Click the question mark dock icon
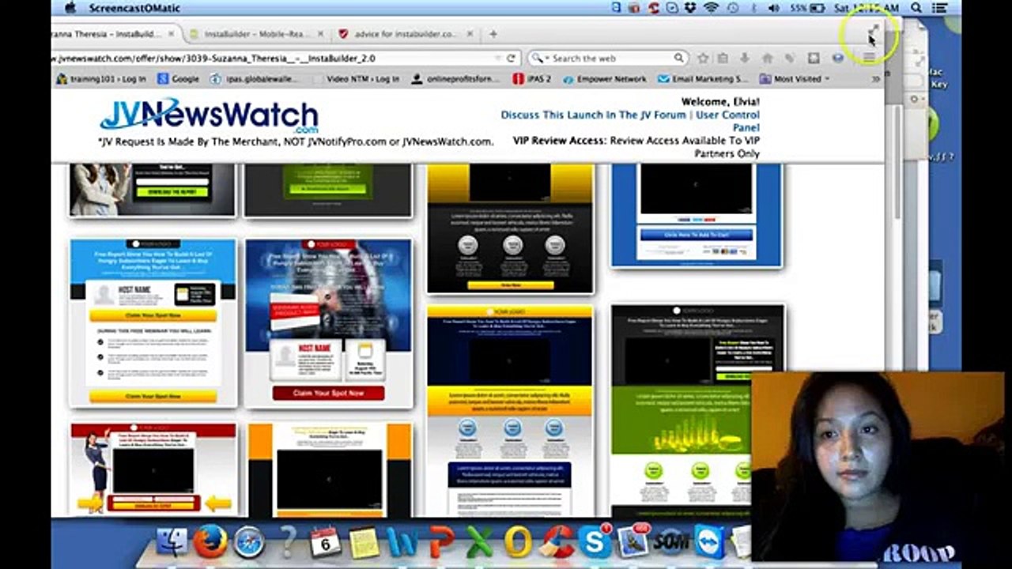Viewport: 1012px width, 569px height. (x=288, y=543)
